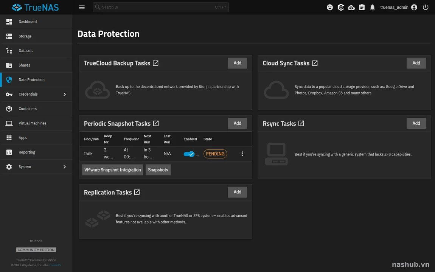Click the Keep for column header
Image resolution: width=435 pixels, height=272 pixels.
108,139
